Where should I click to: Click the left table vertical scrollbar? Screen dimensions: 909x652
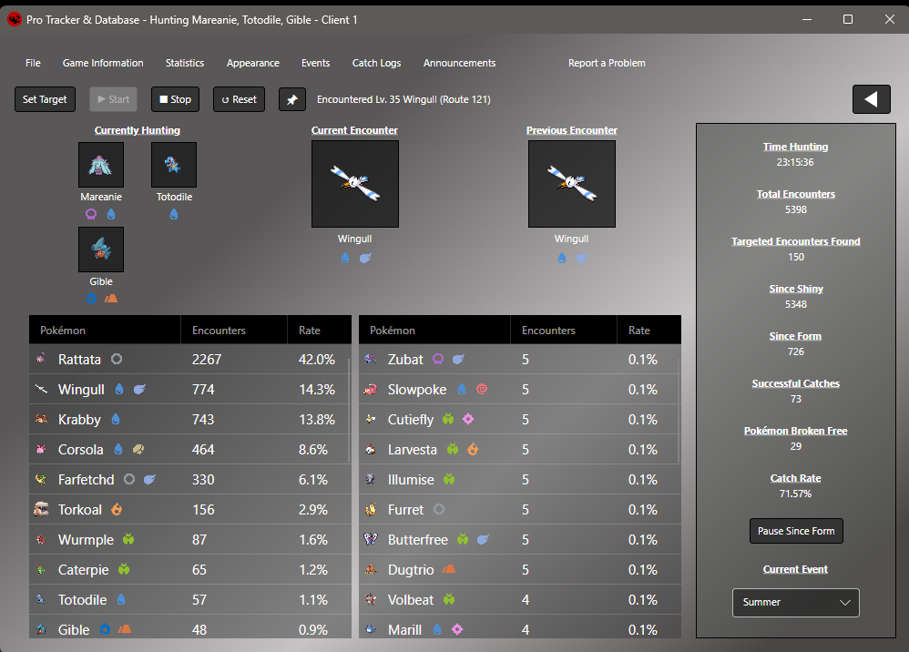pyautogui.click(x=349, y=411)
